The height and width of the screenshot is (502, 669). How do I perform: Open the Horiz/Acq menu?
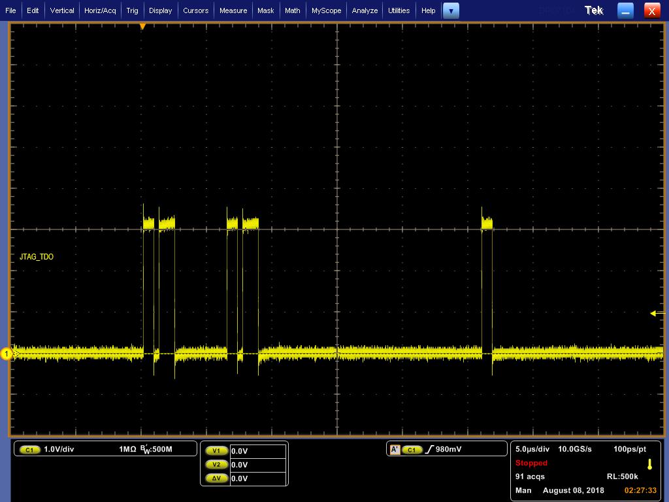(99, 10)
